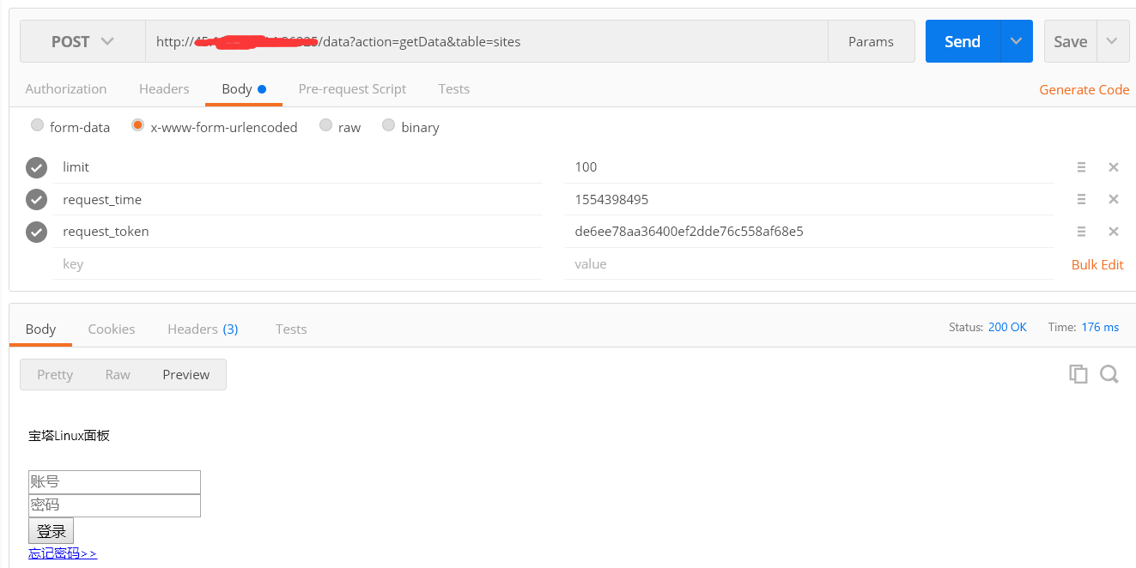Send the request

click(x=963, y=41)
